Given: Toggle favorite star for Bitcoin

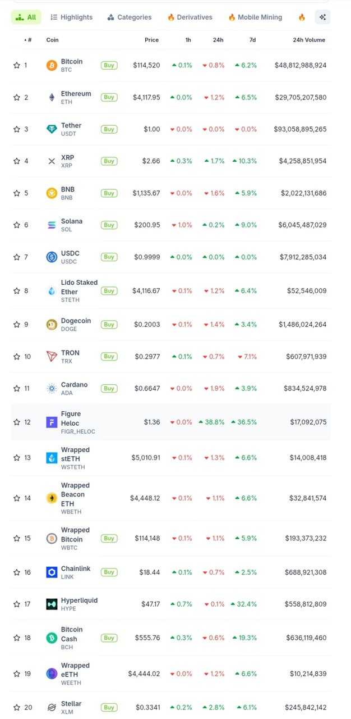Looking at the screenshot, I should tap(17, 65).
